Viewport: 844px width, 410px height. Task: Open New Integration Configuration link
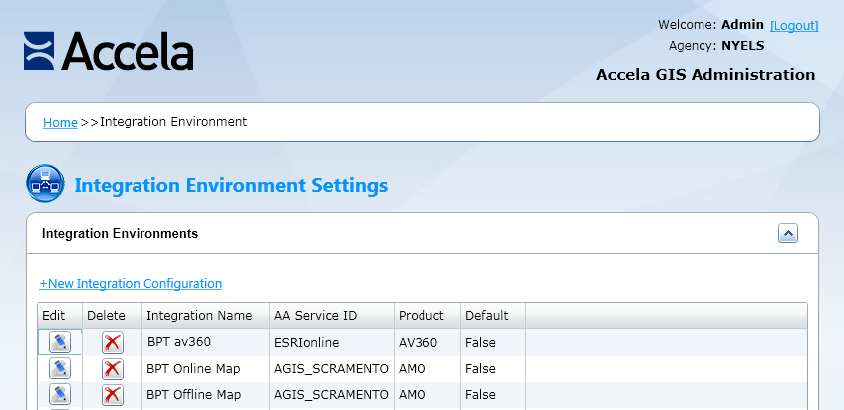(131, 284)
